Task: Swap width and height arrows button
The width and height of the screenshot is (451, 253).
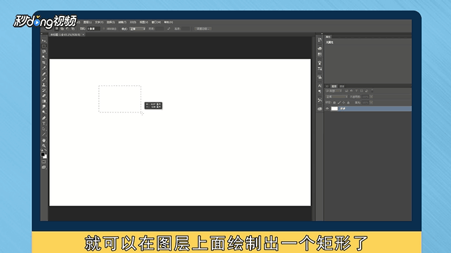Action: 169,29
